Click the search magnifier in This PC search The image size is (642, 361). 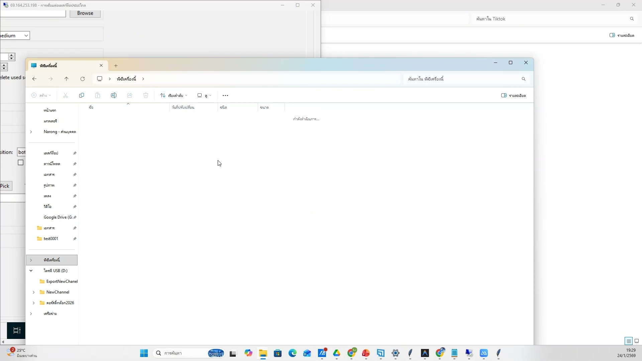click(524, 79)
